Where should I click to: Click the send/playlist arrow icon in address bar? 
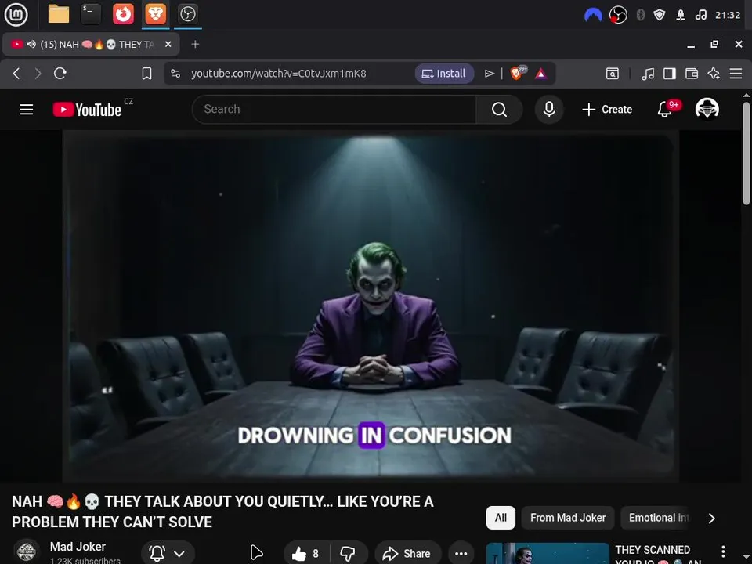(x=489, y=74)
